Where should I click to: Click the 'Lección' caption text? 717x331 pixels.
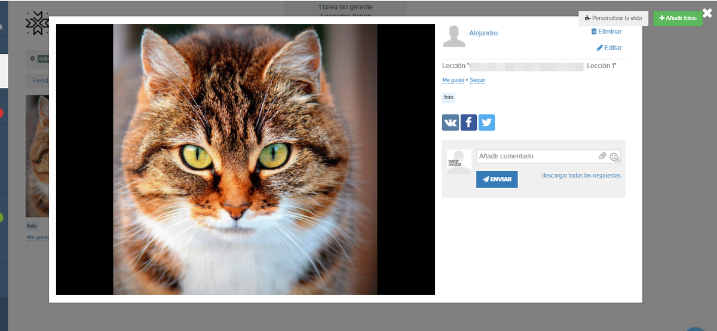click(x=529, y=66)
